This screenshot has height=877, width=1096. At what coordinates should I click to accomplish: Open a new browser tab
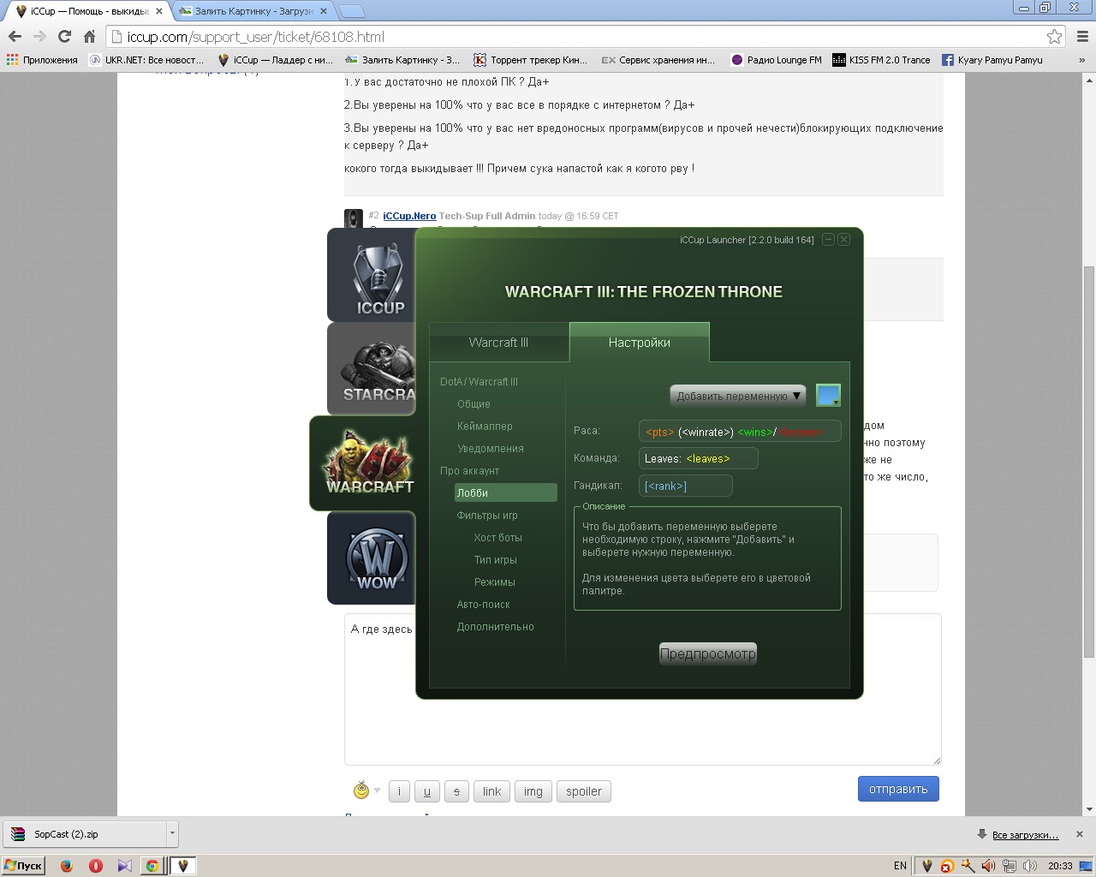351,11
